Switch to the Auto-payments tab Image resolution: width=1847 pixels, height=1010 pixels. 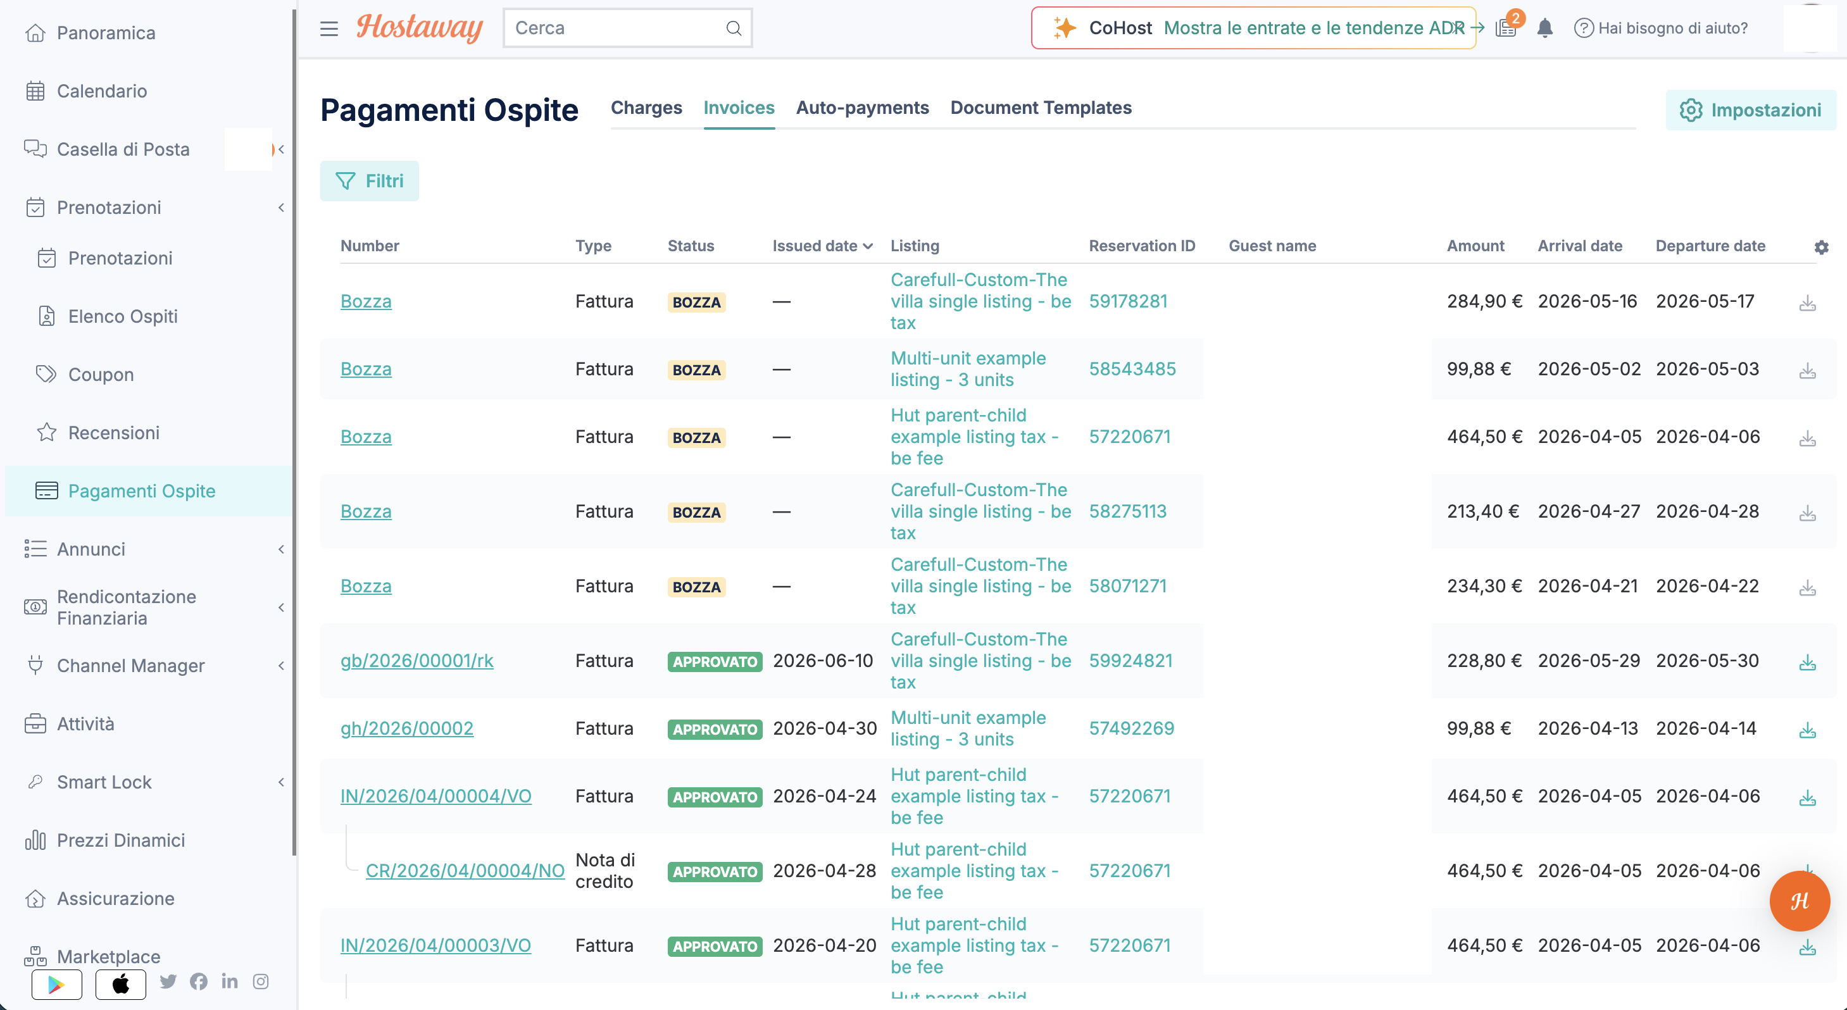(x=863, y=108)
